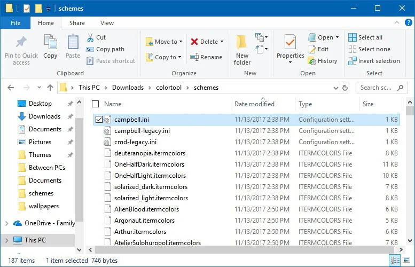This screenshot has height=267, width=415.
Task: Click the new folder icon in the title bar
Action: coord(38,9)
